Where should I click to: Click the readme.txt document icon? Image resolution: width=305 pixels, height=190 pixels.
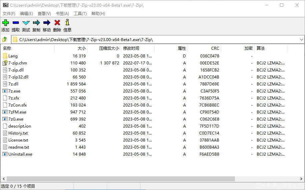coord(5,147)
